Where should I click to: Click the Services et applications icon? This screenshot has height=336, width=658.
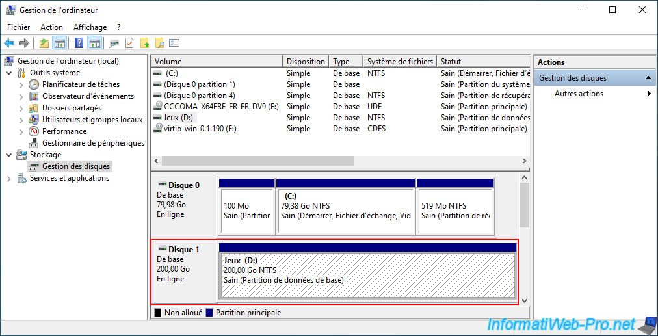(x=21, y=178)
